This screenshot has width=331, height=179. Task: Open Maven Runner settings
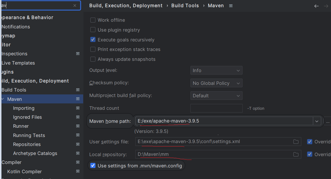[21, 126]
